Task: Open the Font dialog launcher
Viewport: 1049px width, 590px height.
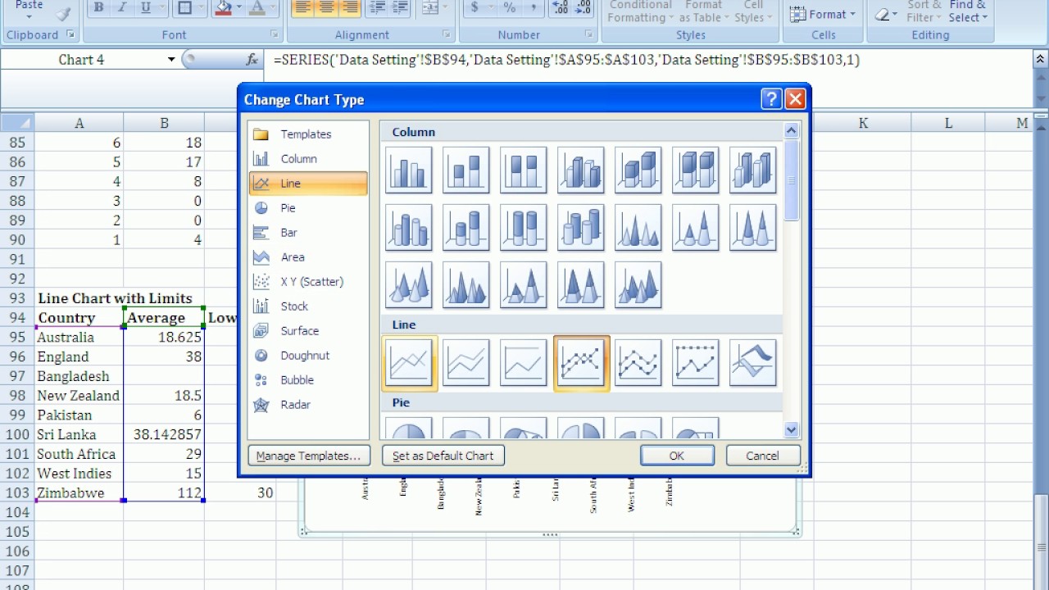Action: click(275, 35)
